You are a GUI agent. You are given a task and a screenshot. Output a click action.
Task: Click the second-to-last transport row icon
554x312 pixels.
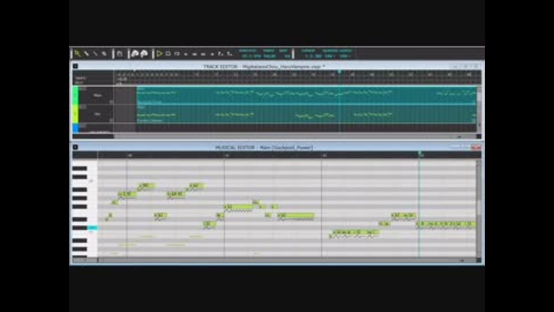(220, 54)
